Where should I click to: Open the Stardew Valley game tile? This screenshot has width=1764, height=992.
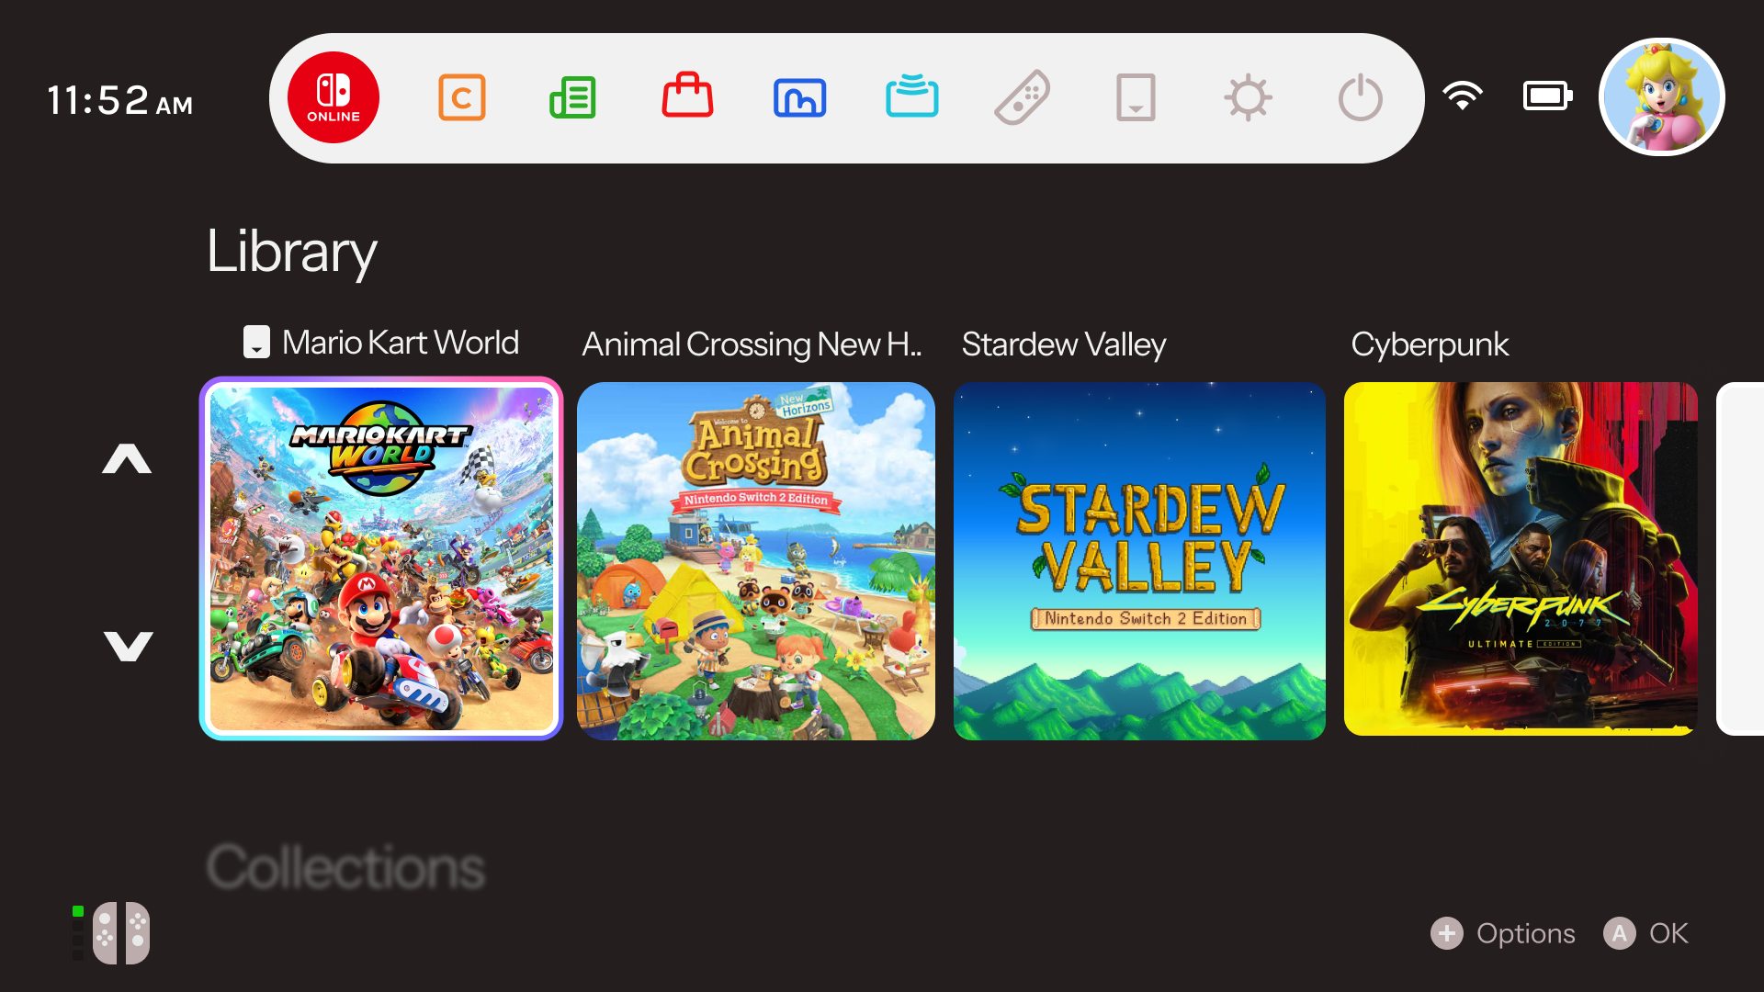click(1139, 561)
